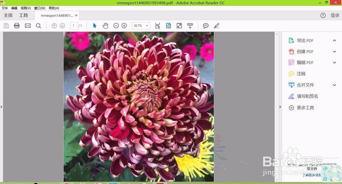Fit one full page to window

click(168, 26)
